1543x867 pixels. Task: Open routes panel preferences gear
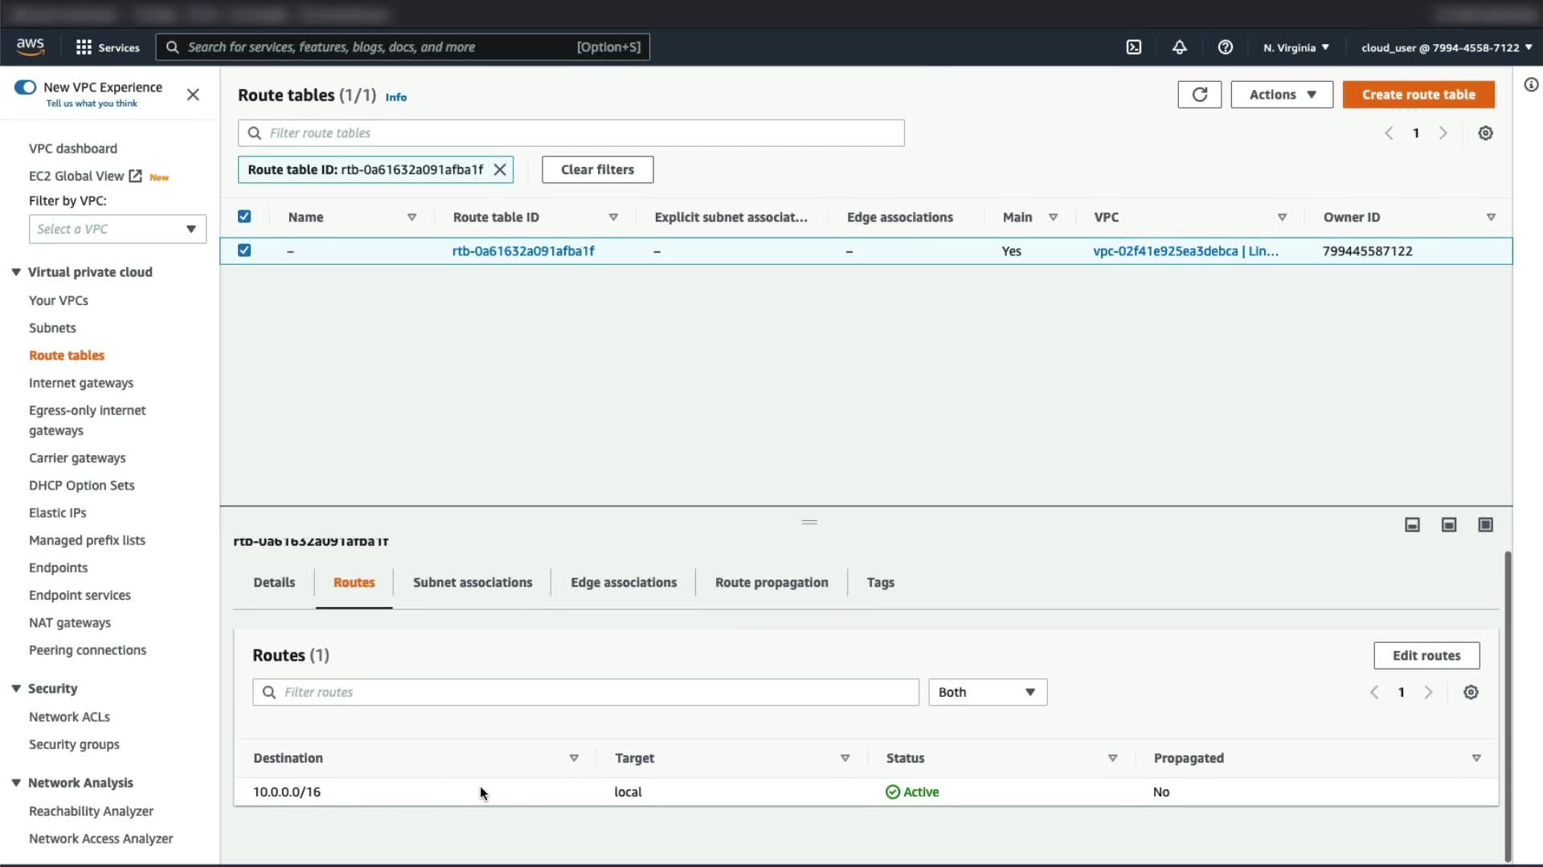click(x=1471, y=692)
